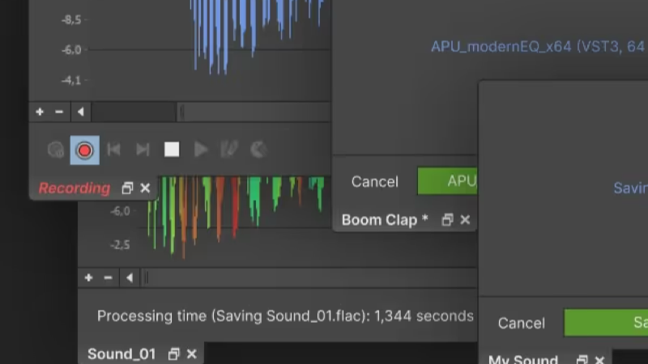Click the red Record button
Viewport: 648px width, 364px height.
click(x=85, y=150)
